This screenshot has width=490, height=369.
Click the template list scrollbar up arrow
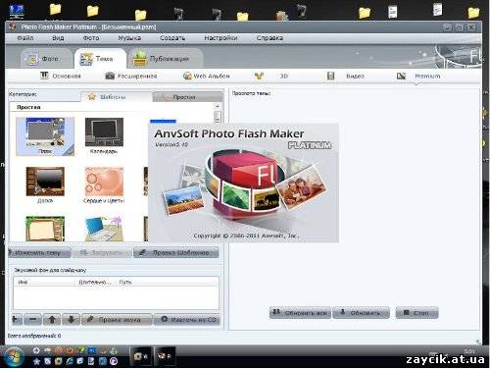[x=218, y=107]
